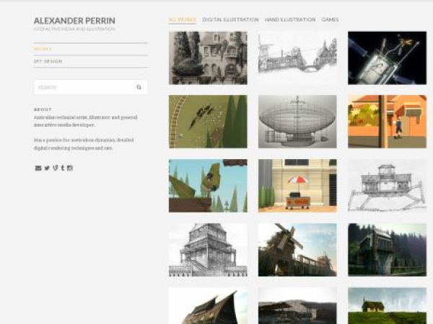The image size is (433, 324).
Task: Open the space satellite artwork thumbnail
Action: (387, 58)
